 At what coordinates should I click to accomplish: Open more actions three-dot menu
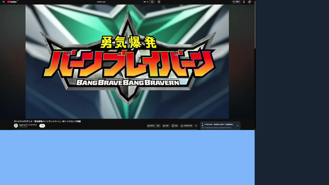tap(196, 126)
